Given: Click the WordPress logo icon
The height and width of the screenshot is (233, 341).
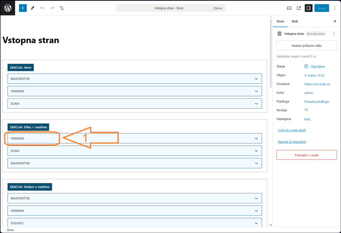Looking at the screenshot, I should pos(8,8).
